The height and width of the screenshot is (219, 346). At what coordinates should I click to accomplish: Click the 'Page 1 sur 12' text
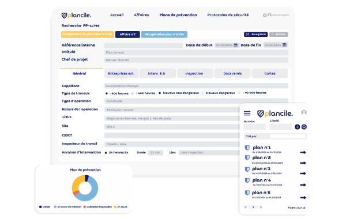[296, 207]
